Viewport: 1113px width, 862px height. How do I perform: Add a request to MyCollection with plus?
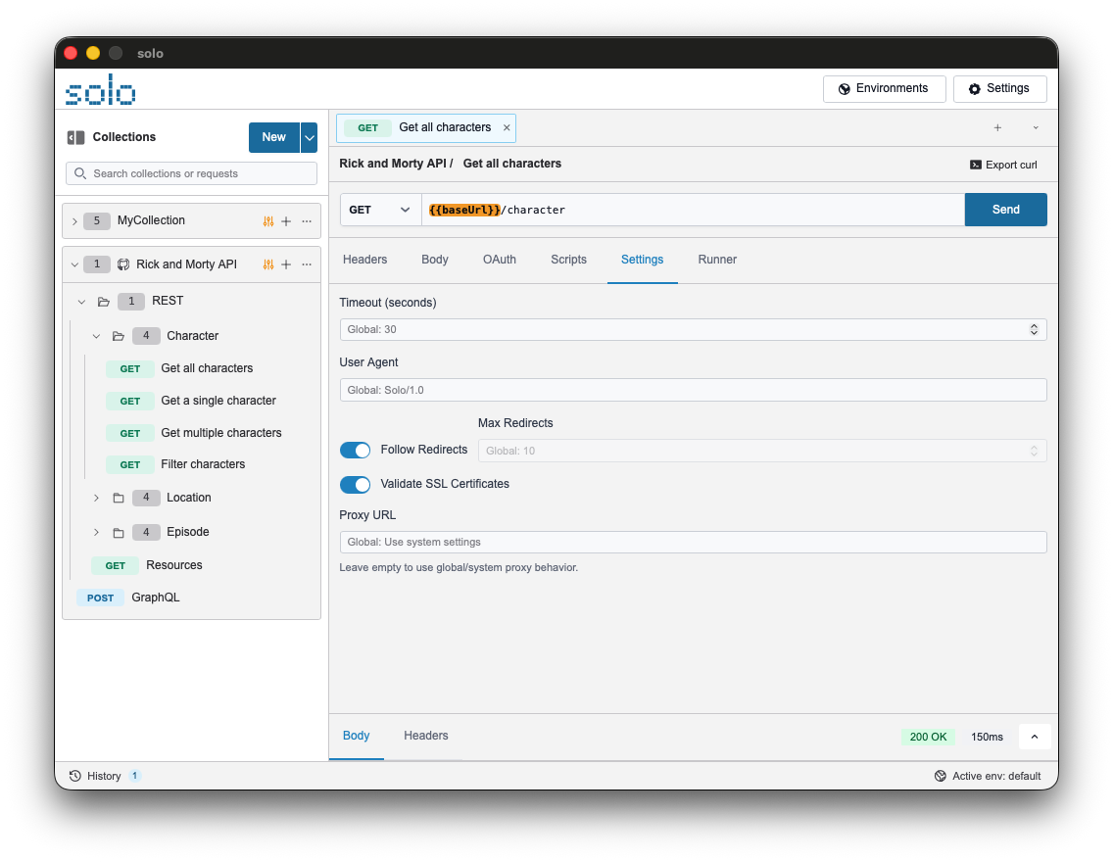[x=286, y=221]
